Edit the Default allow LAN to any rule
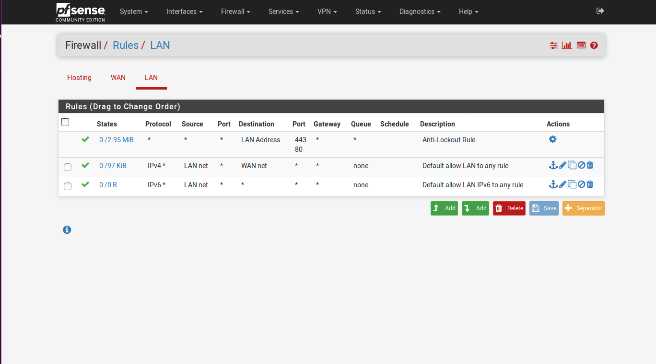This screenshot has height=364, width=656. (562, 165)
